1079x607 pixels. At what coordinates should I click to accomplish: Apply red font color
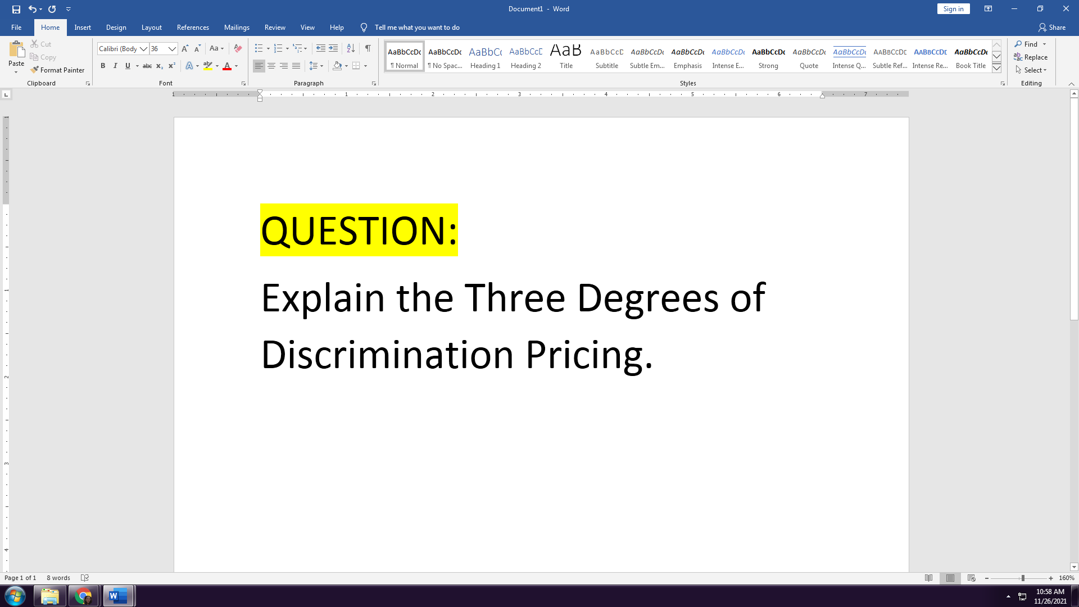point(227,66)
